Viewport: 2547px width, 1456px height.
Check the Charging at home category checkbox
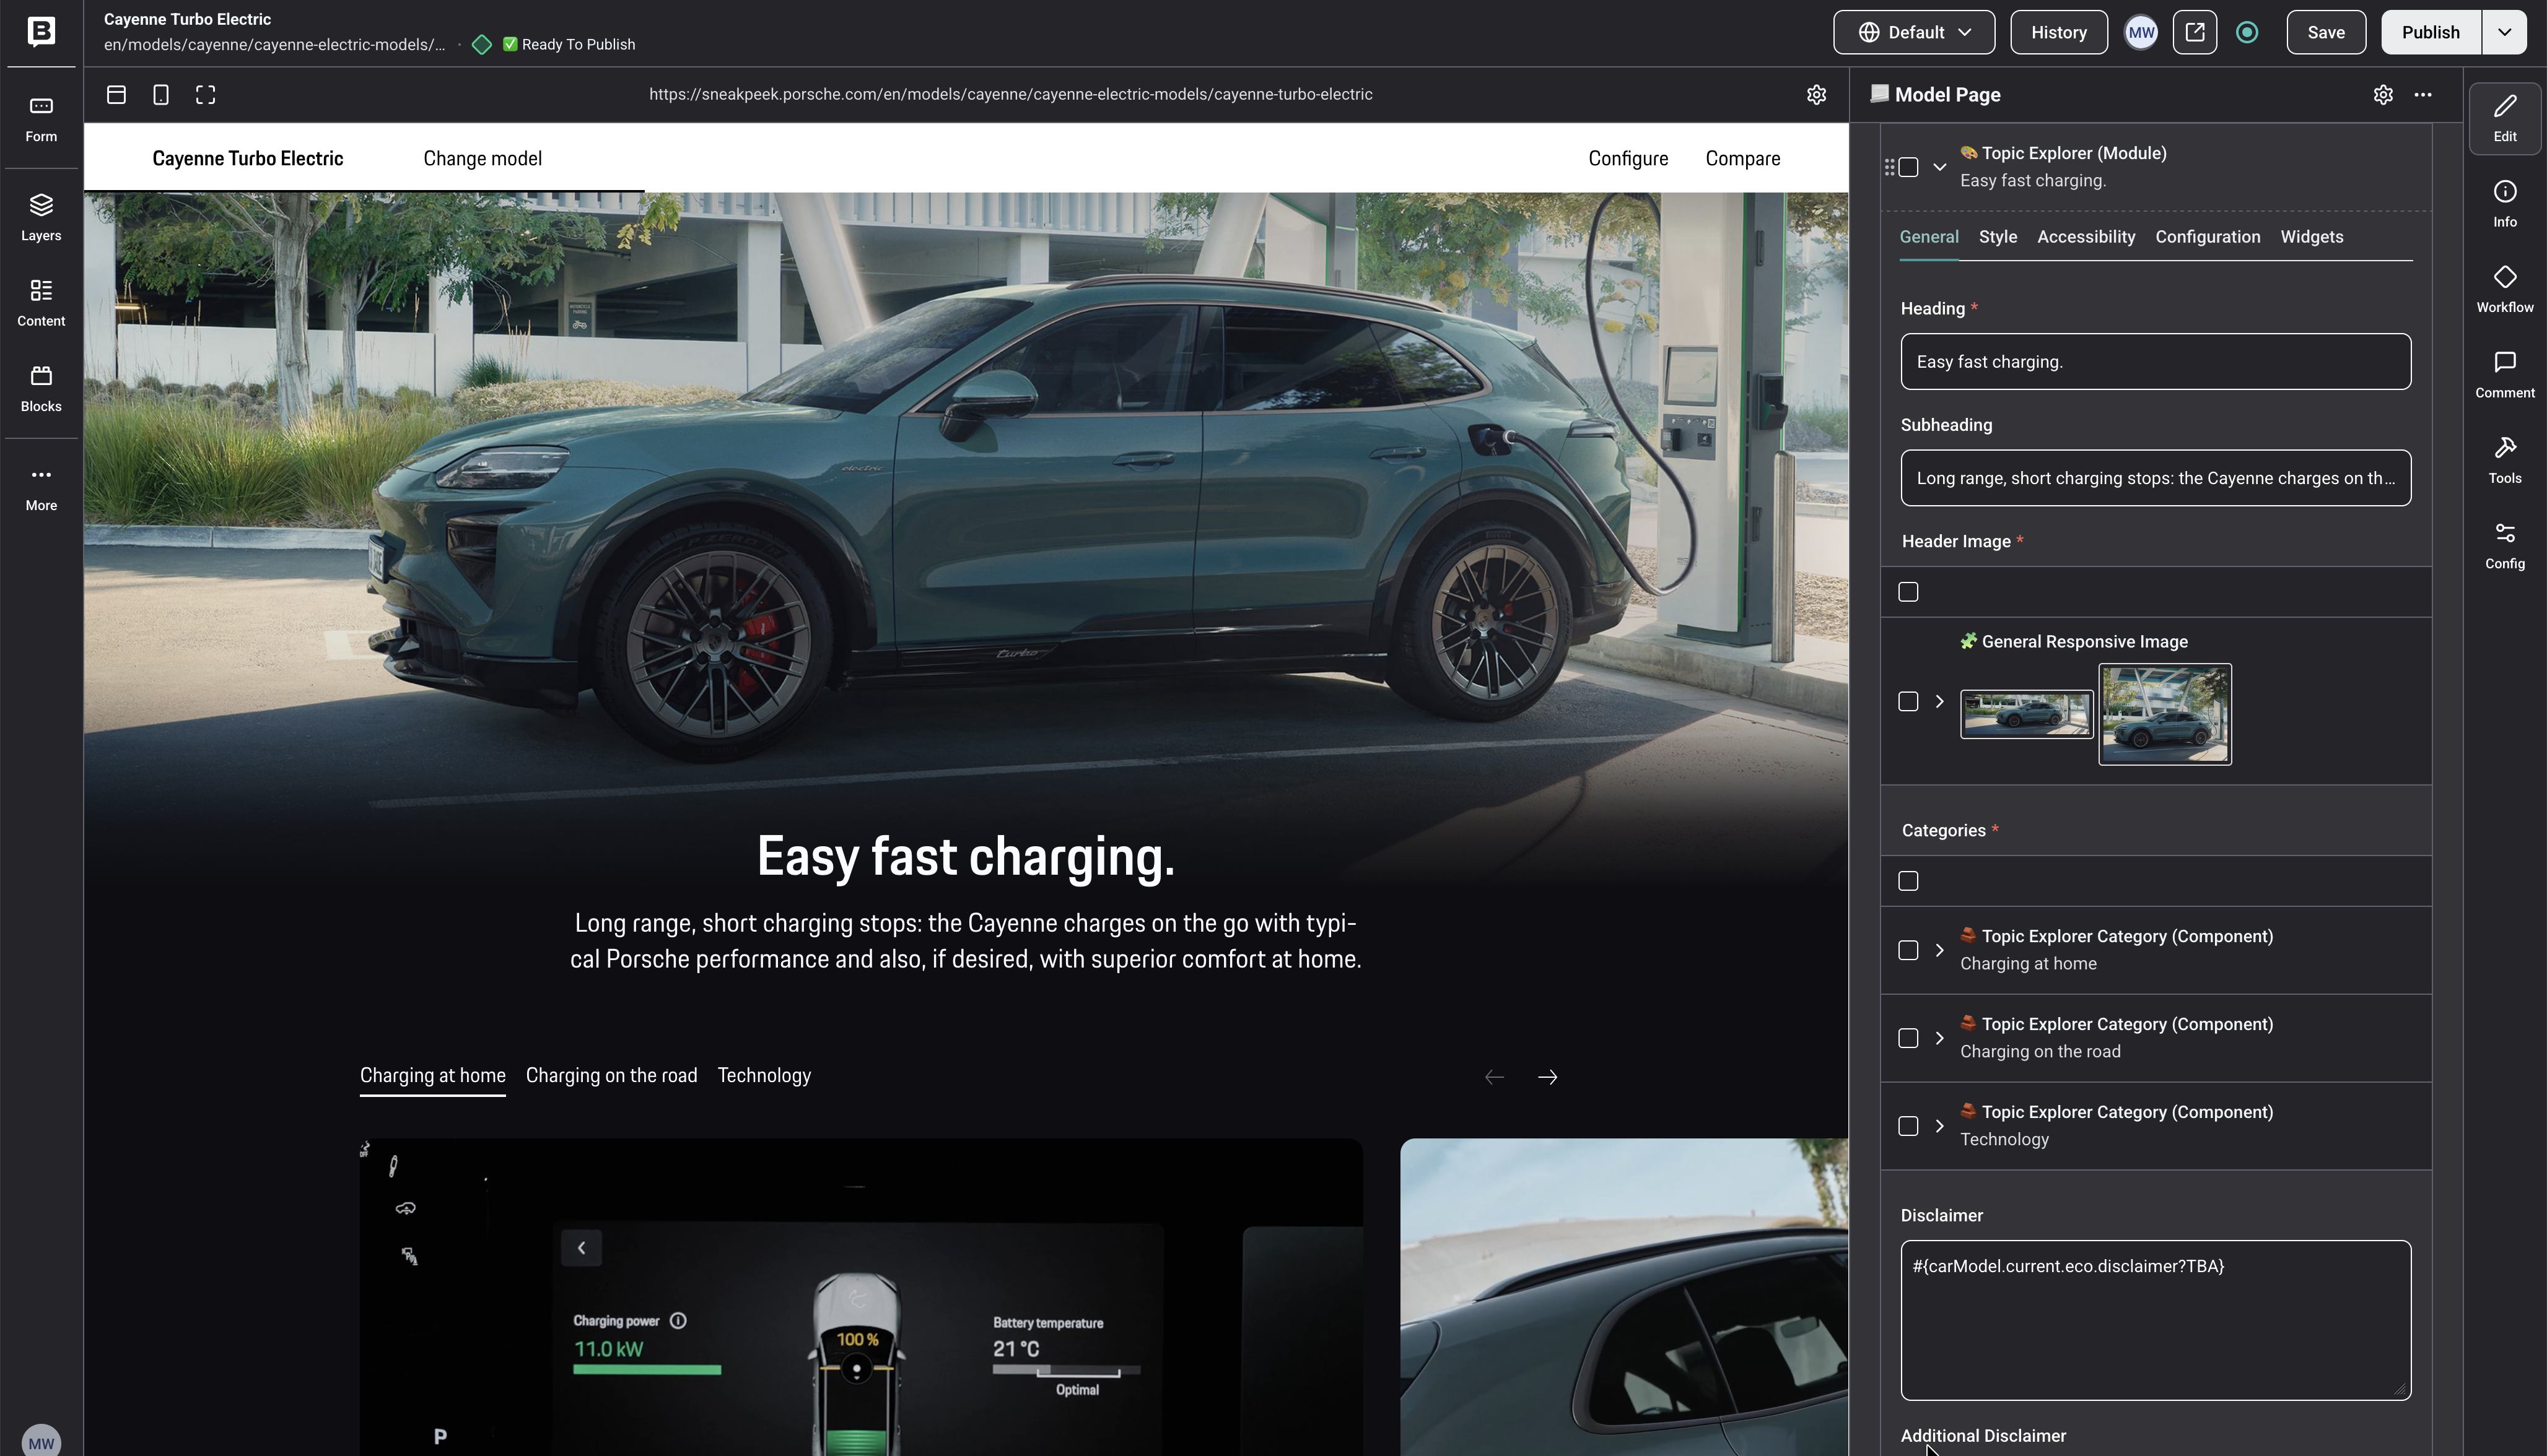[x=1908, y=950]
